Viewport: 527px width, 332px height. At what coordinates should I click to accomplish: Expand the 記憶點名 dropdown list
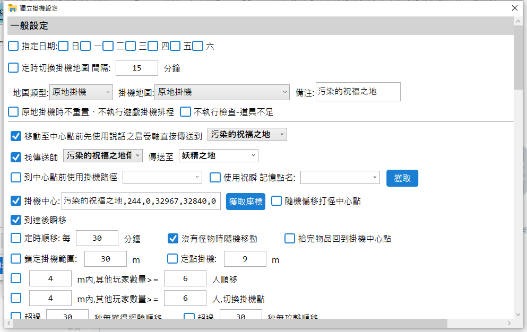(340, 177)
